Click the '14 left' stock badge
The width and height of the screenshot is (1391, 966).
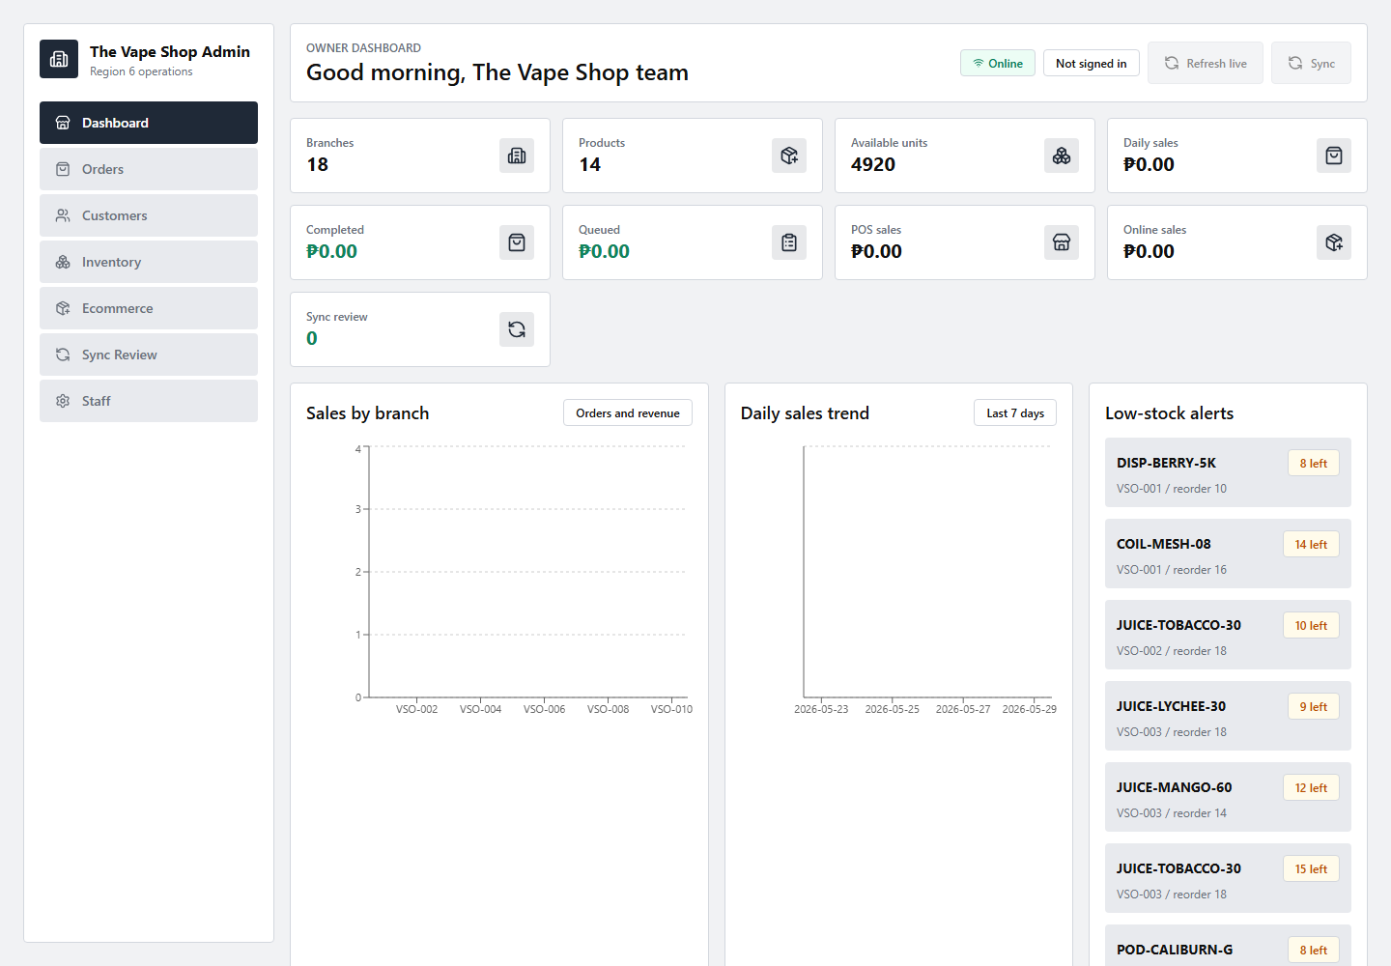[1311, 544]
